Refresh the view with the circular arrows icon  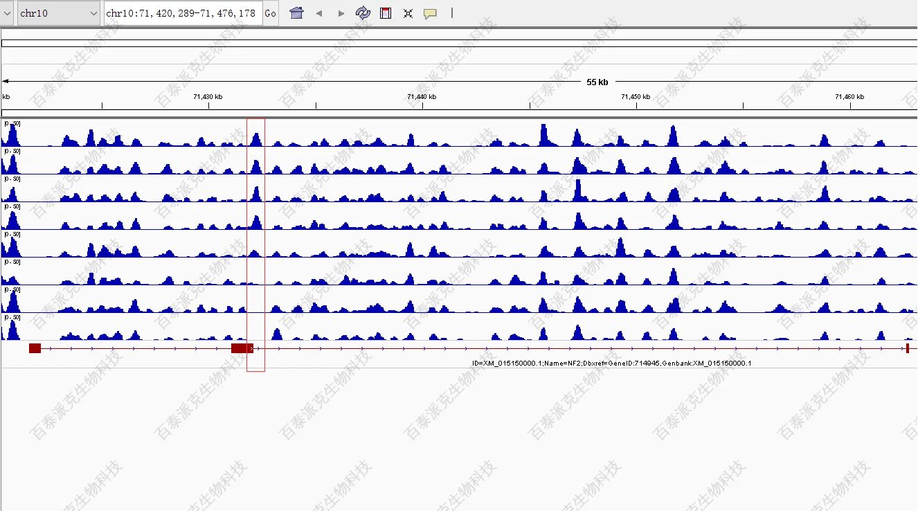(x=363, y=13)
